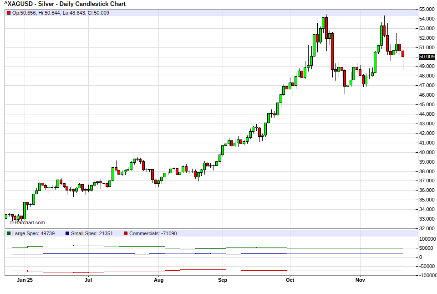Image resolution: width=437 pixels, height=294 pixels.
Task: Click the 'Oct' date axis label
Action: point(290,280)
